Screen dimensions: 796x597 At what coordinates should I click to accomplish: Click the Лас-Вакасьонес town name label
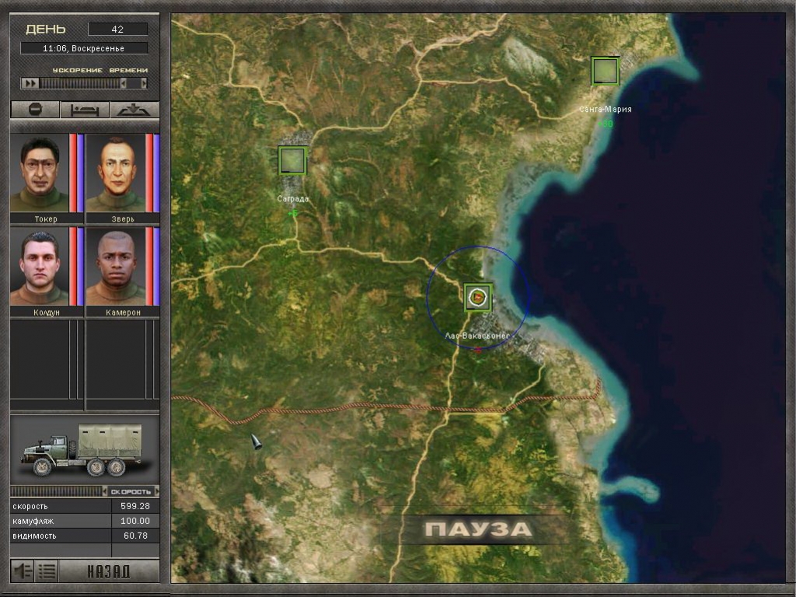477,336
